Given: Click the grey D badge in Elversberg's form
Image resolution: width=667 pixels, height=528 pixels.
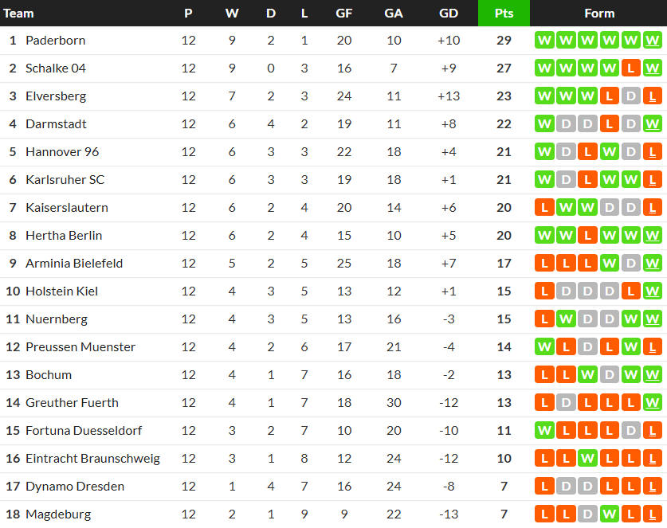Looking at the screenshot, I should [630, 96].
